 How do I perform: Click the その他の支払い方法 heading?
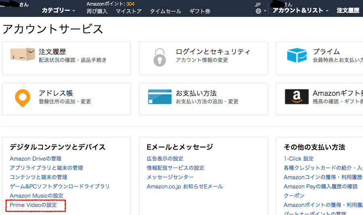click(314, 147)
